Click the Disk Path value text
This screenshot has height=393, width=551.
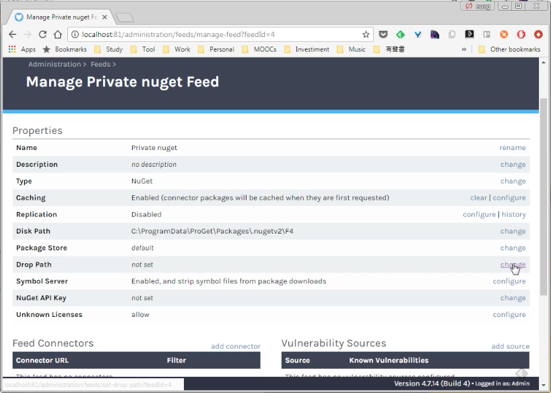coord(212,231)
